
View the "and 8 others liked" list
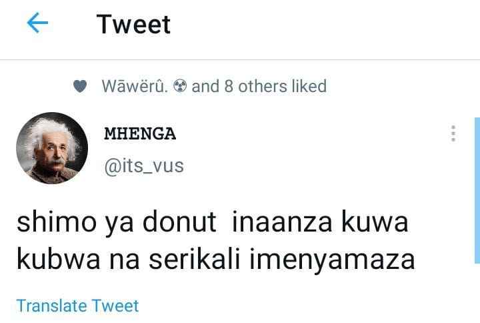[x=259, y=87]
